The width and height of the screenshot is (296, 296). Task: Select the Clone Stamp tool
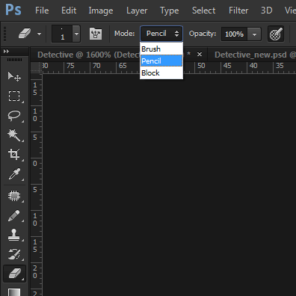coord(14,235)
